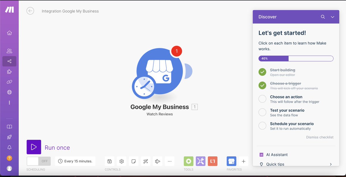Click Discover panel header title
Viewport: 346px width, 177px height.
click(268, 17)
